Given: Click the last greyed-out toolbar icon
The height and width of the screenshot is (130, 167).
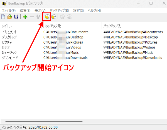Looking at the screenshot, I should (69, 17).
